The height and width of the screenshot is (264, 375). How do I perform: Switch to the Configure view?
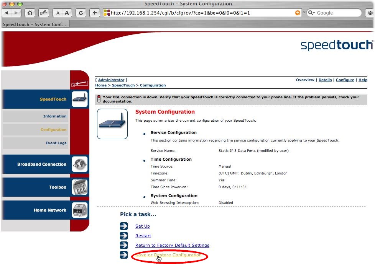click(345, 80)
